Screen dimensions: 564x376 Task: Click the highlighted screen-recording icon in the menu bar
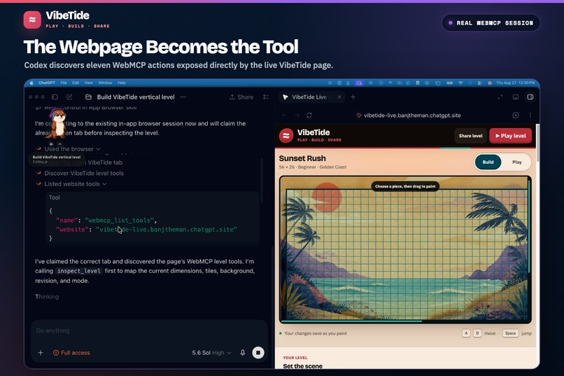click(x=358, y=83)
